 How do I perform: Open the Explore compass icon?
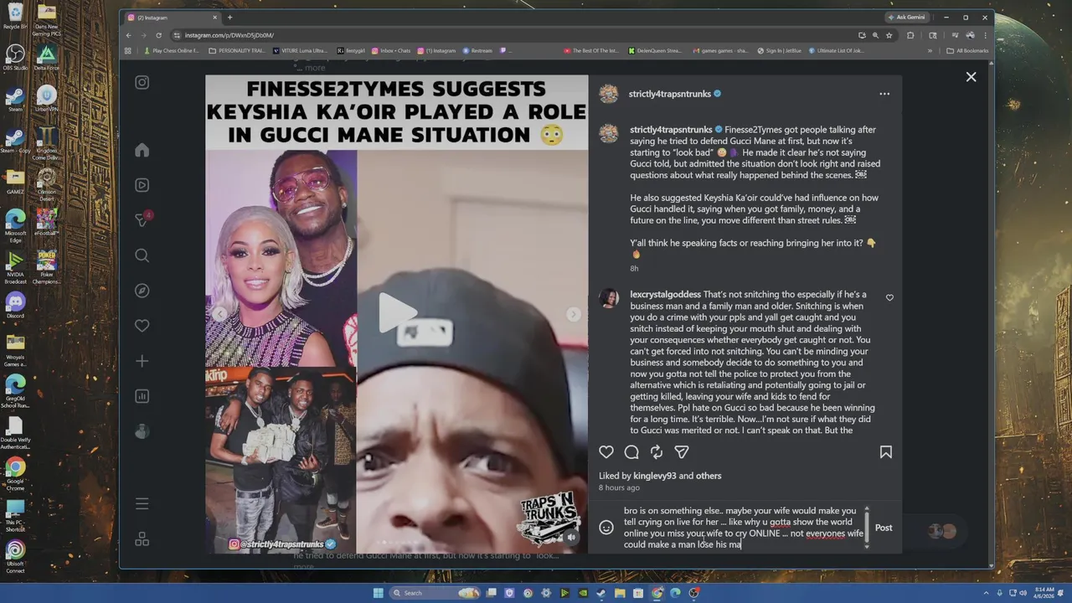[x=142, y=291]
